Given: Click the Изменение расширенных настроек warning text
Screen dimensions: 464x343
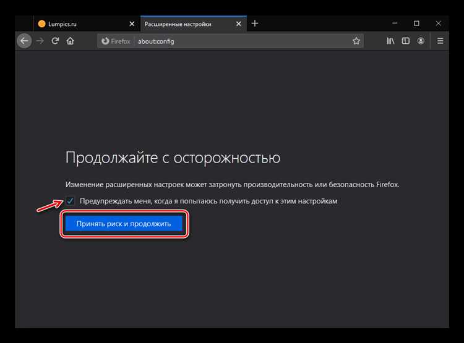Looking at the screenshot, I should tap(232, 185).
